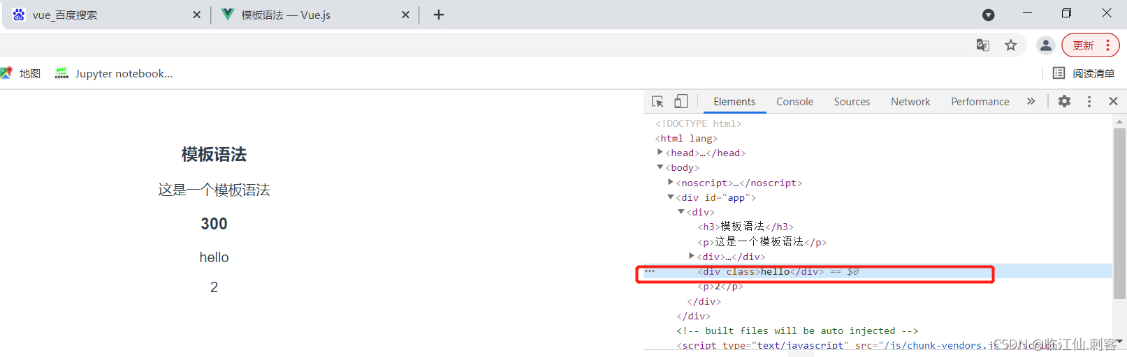1127x357 pixels.
Task: Collapse the div node above the h3
Action: tap(681, 212)
